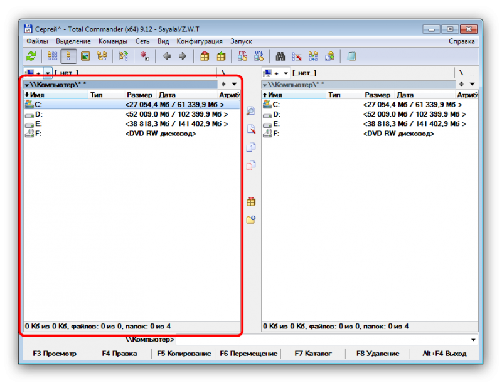Screen dimensions: 502x383
Task: Open the right panel drive dropdown
Action: (286, 73)
